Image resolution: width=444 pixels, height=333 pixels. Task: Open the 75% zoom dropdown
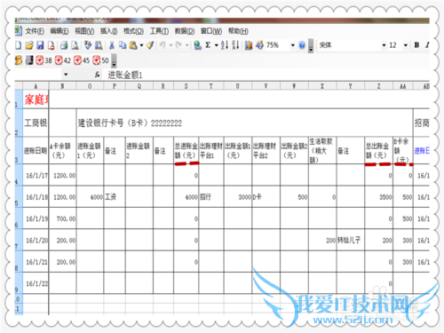click(293, 45)
